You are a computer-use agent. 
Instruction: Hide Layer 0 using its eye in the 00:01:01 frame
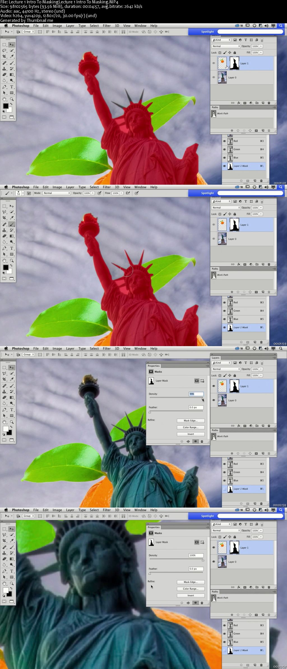[214, 77]
